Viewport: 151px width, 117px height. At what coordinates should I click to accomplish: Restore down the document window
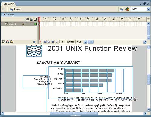145,4
